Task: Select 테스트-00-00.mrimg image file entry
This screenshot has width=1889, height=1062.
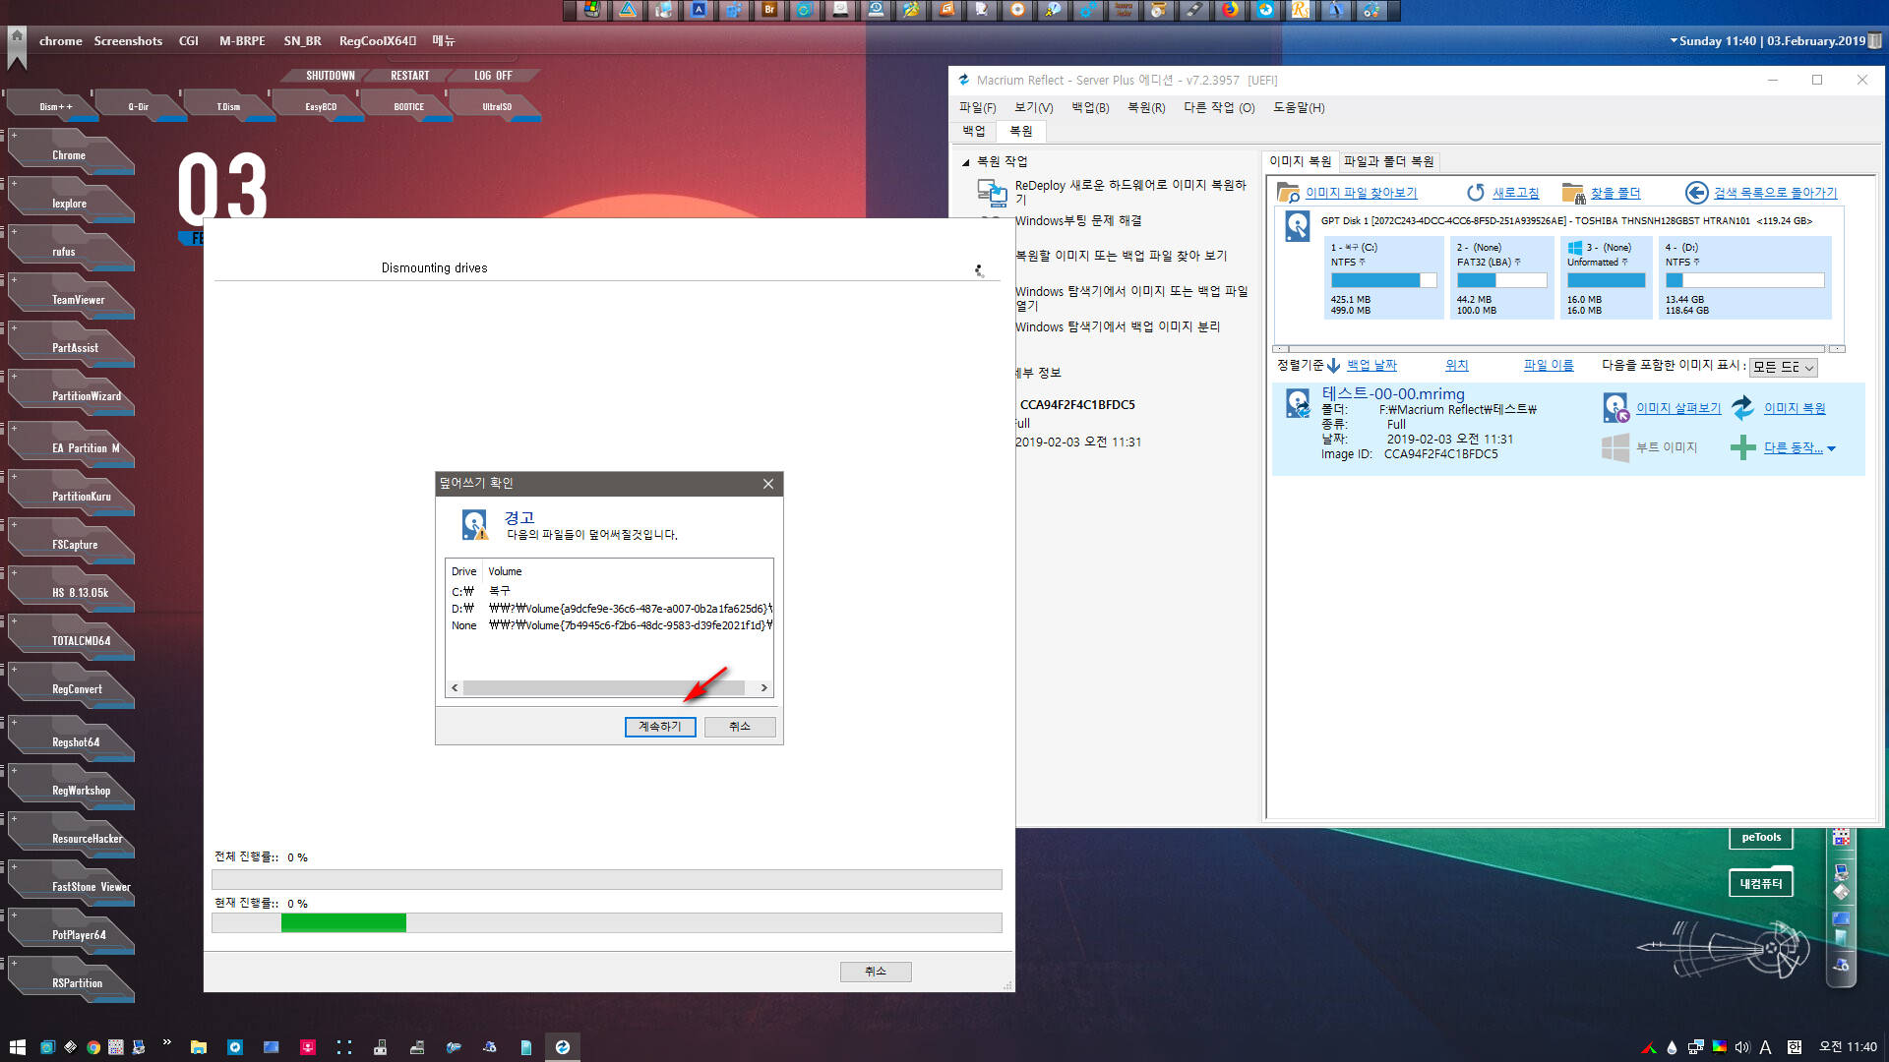Action: pos(1568,429)
